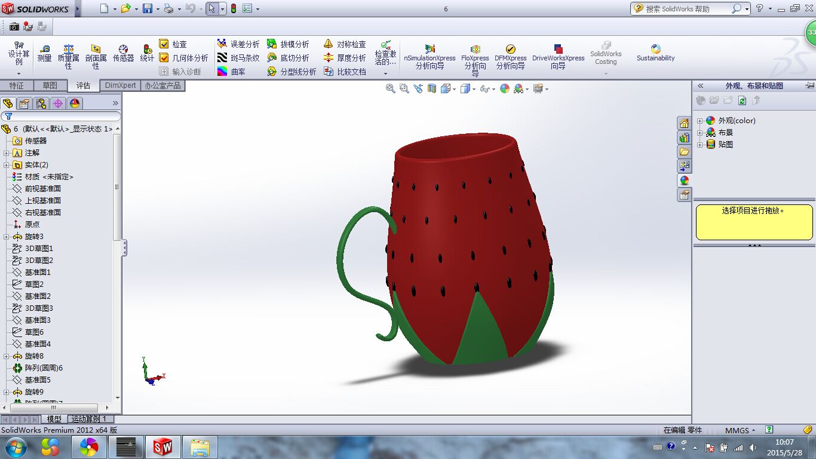The height and width of the screenshot is (459, 816).
Task: Run 厚度分析 thickness analysis
Action: pyautogui.click(x=345, y=58)
